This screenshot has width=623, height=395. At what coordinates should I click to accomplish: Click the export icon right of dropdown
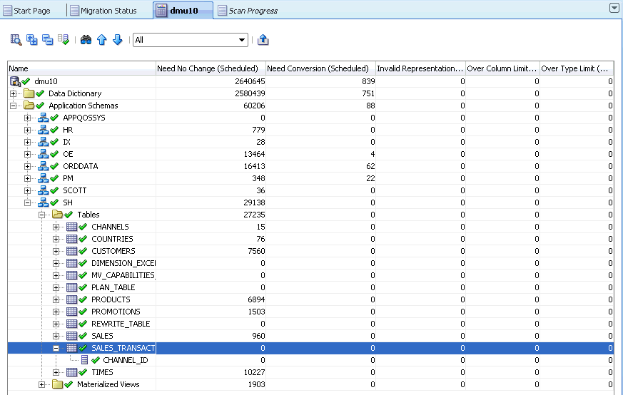point(263,40)
